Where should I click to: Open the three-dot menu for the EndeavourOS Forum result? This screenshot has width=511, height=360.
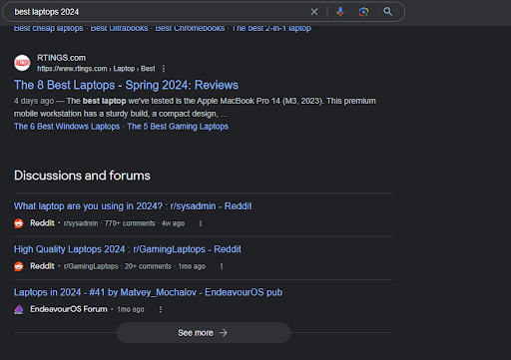click(x=161, y=309)
